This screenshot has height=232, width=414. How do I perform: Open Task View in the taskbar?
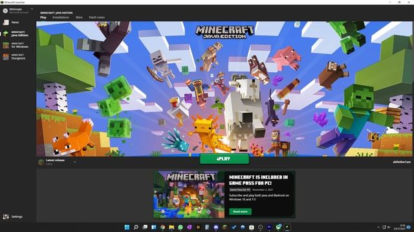point(145,227)
